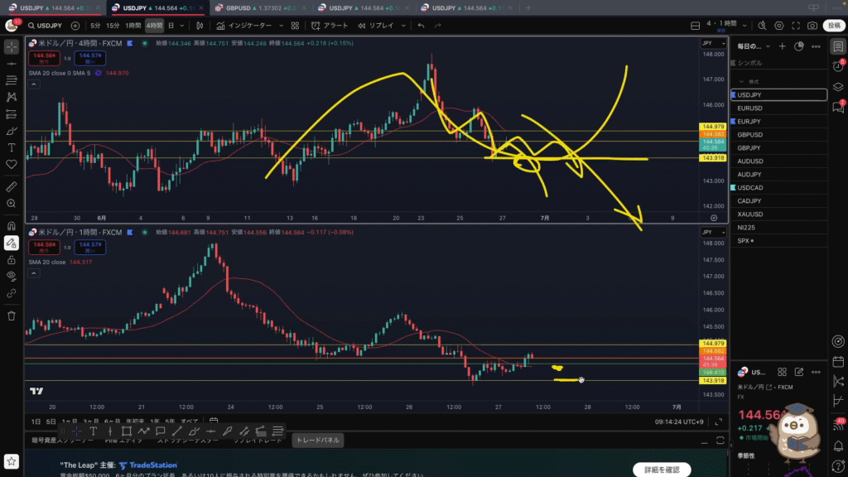Select the horizontal line tool in floating toolbar

[x=211, y=431]
